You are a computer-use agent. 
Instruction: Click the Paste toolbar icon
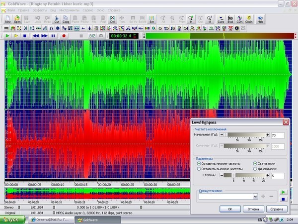[x=75, y=19]
